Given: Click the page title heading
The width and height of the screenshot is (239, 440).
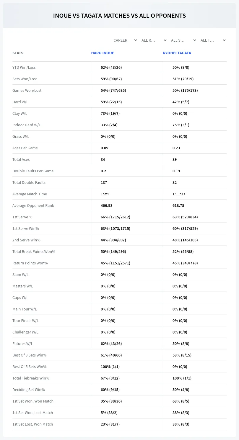Looking at the screenshot, I should [119, 16].
